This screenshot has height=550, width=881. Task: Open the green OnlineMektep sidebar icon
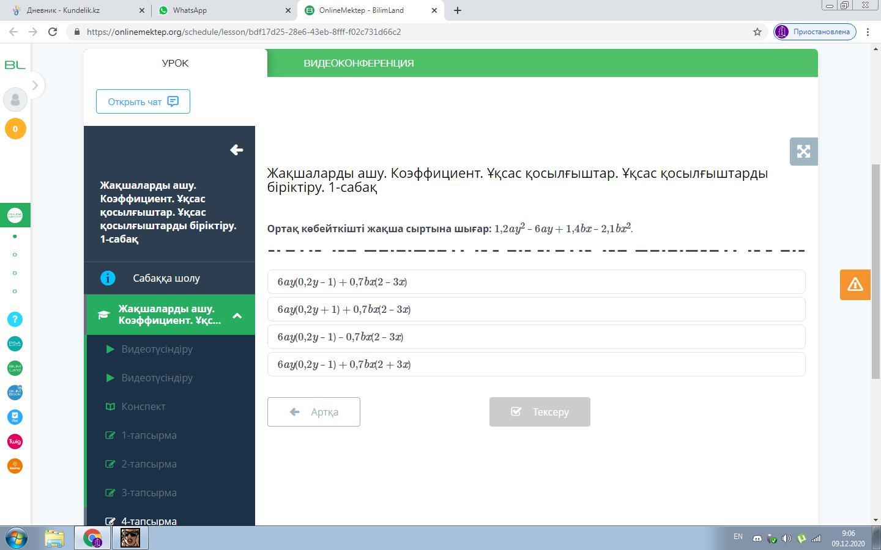click(x=15, y=215)
